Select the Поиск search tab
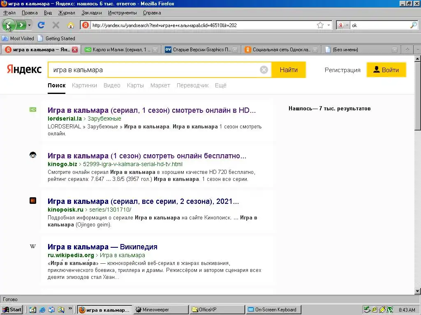 point(57,85)
